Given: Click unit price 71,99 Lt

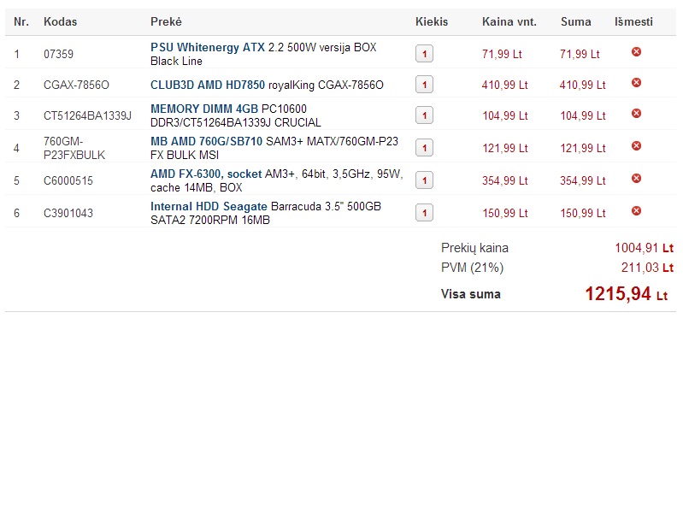Looking at the screenshot, I should tap(502, 54).
